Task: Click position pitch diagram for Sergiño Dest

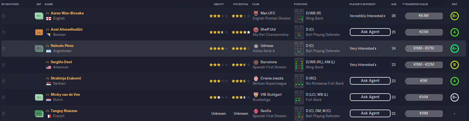Action: pyautogui.click(x=299, y=65)
